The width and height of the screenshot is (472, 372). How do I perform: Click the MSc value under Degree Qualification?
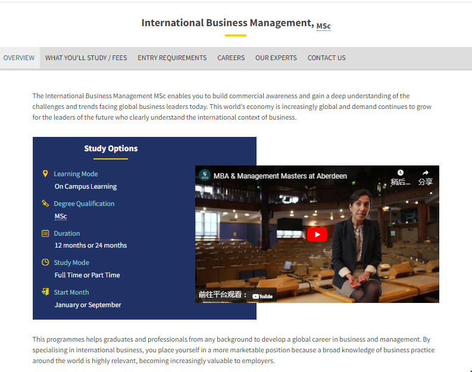61,216
